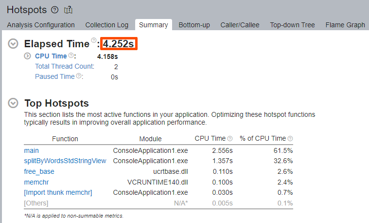Click the help icon next to CPU Time metric
Viewport: 369px width, 223px height.
pos(70,56)
